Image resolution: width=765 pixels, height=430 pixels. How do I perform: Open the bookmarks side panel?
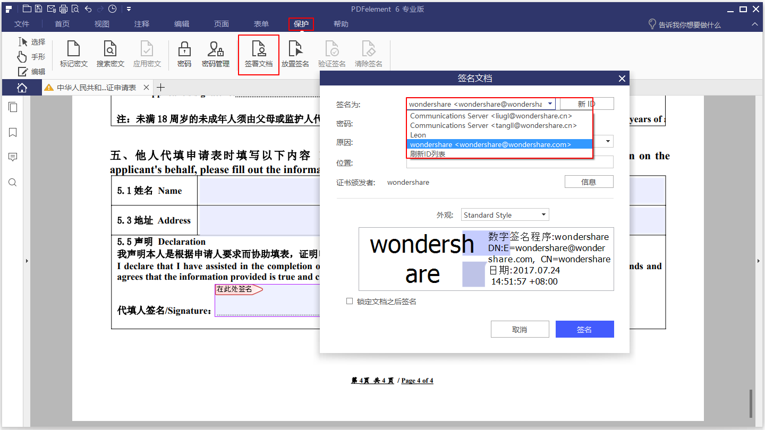[x=13, y=132]
